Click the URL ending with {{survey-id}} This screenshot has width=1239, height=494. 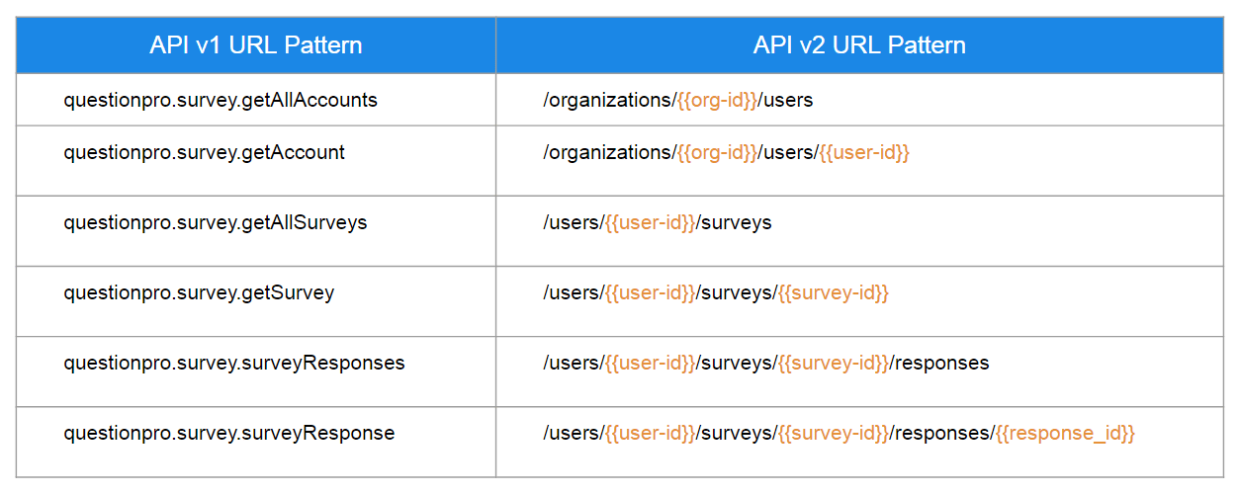click(716, 293)
